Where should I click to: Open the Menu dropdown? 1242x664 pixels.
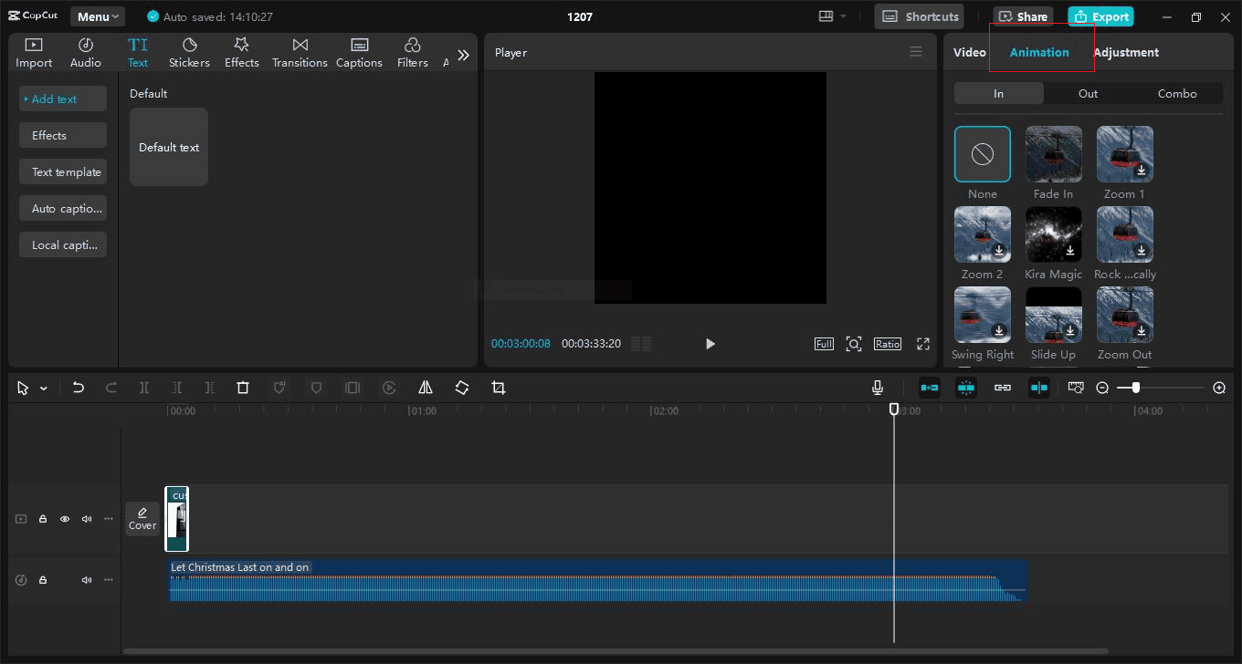click(98, 16)
